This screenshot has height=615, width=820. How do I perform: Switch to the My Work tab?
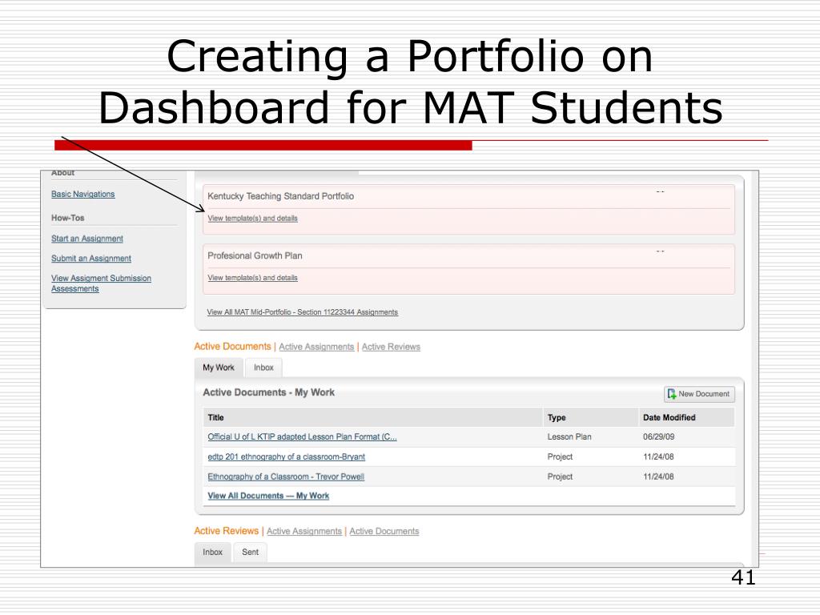(x=219, y=368)
